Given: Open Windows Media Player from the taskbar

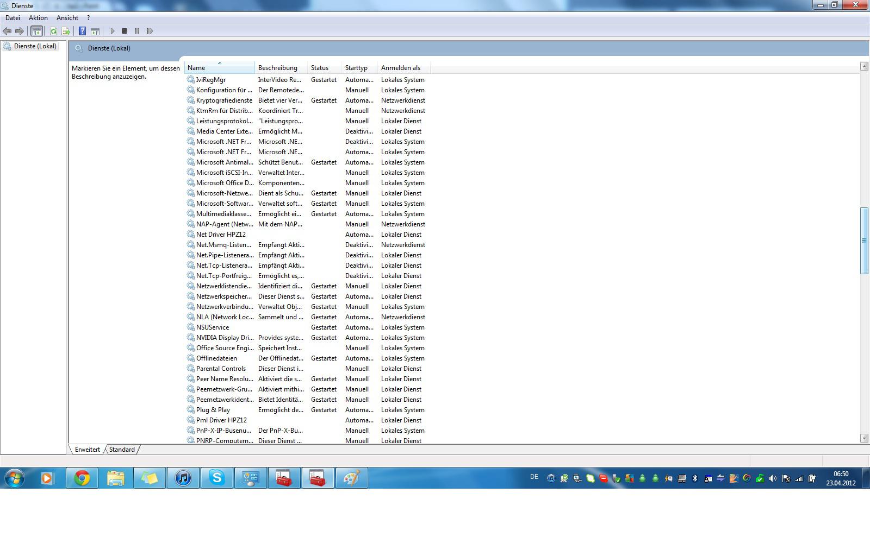Looking at the screenshot, I should (47, 478).
